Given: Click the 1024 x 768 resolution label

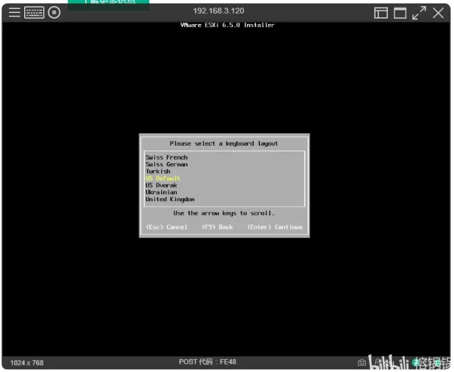Looking at the screenshot, I should [x=27, y=363].
